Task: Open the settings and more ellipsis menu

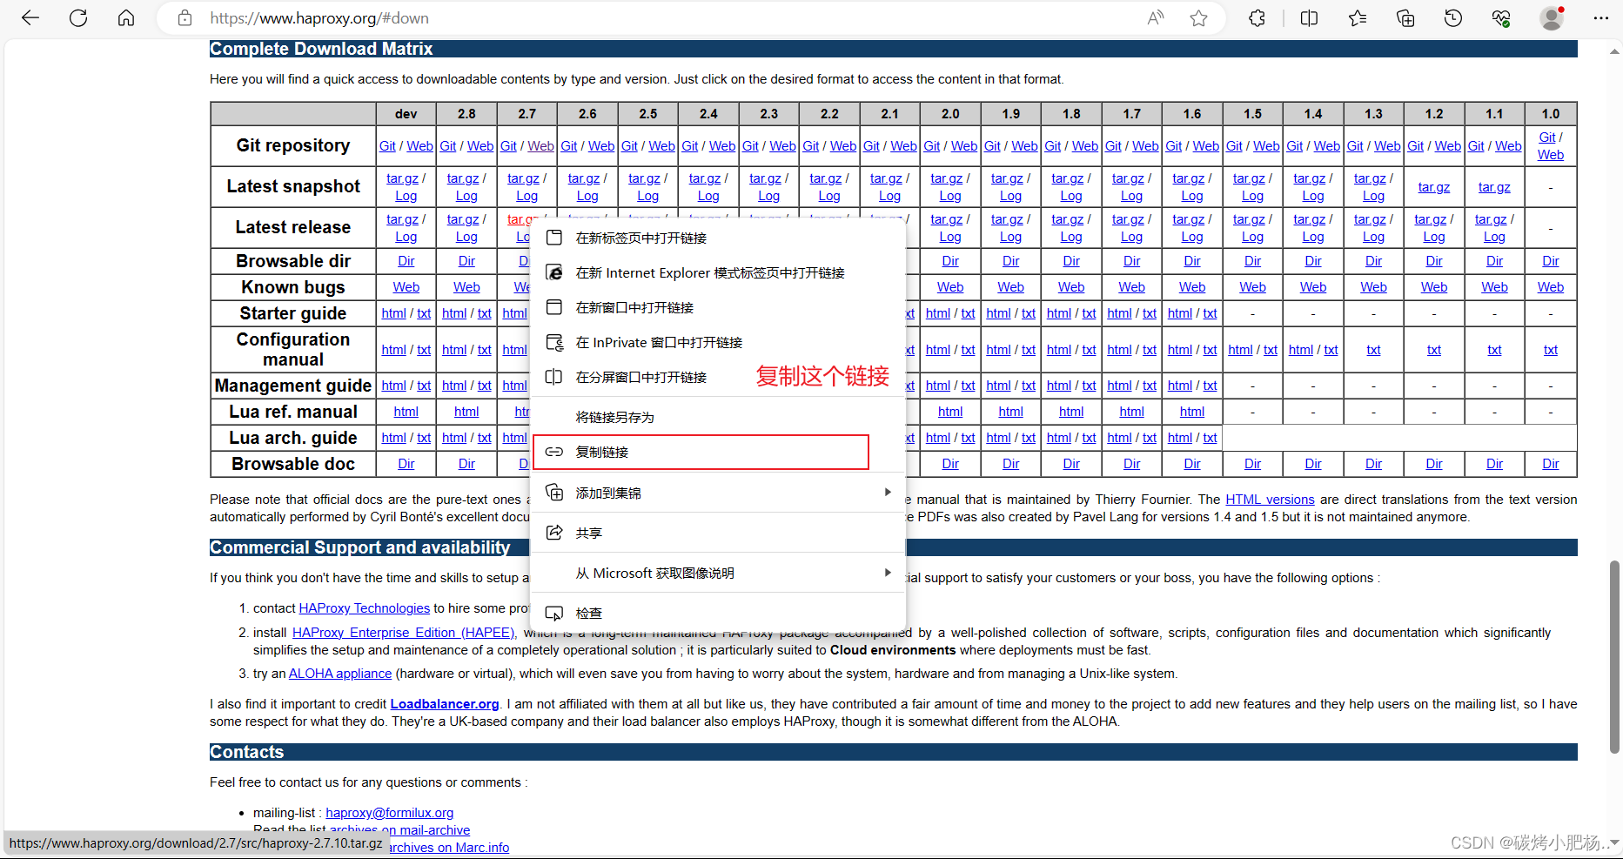Action: [x=1601, y=17]
